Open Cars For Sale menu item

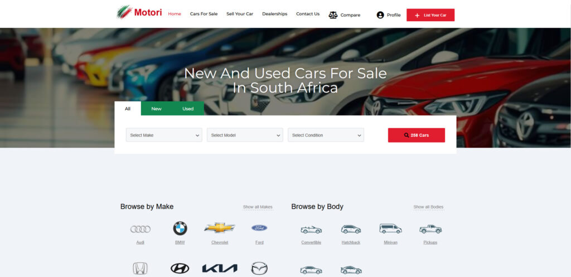pyautogui.click(x=204, y=14)
